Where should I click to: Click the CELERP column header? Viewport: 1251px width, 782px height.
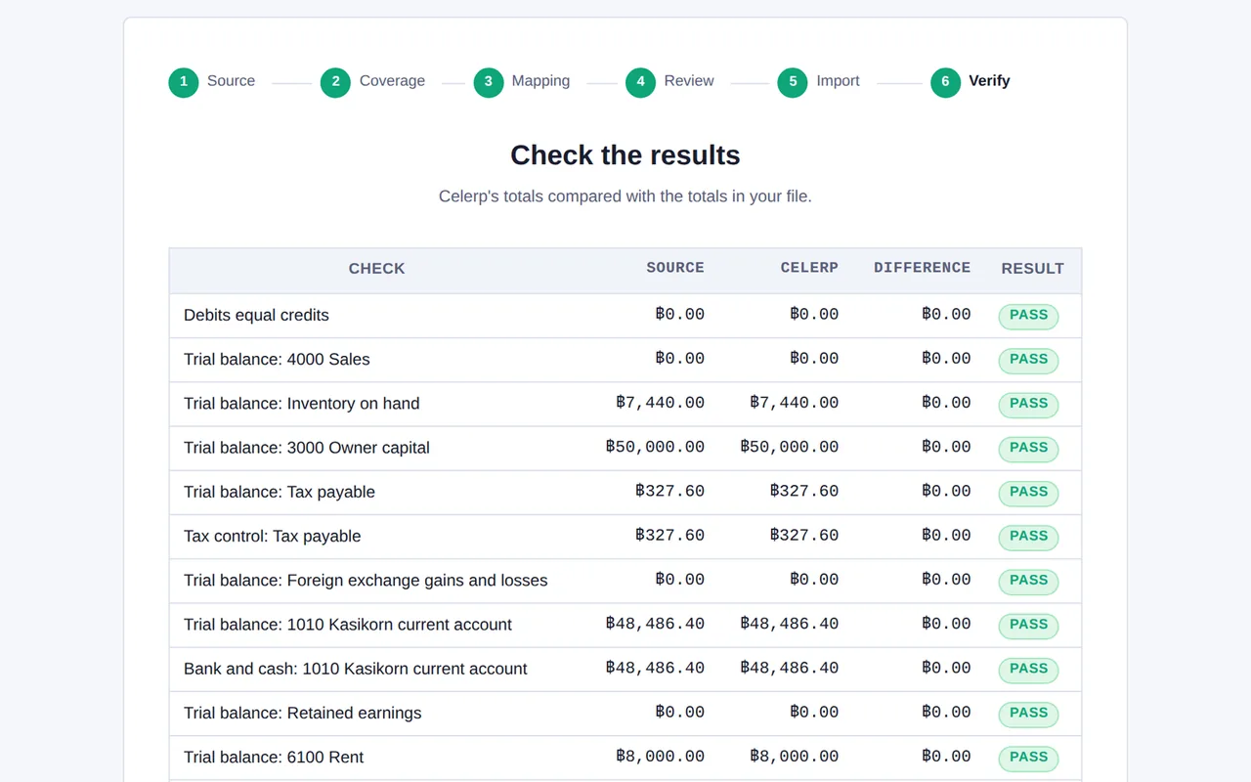[x=809, y=268]
